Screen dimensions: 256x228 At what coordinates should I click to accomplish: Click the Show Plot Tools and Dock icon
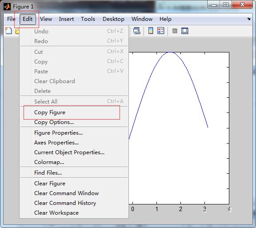pyautogui.click(x=184, y=31)
